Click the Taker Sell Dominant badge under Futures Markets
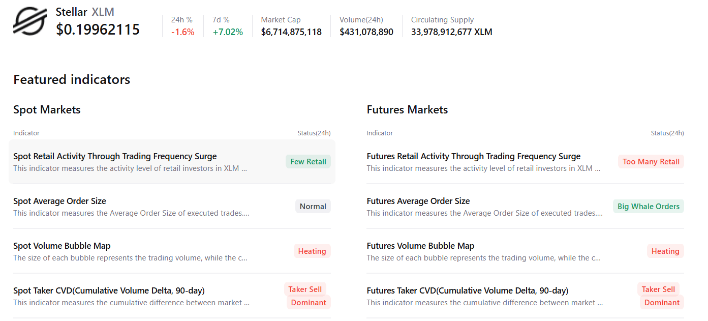This screenshot has width=708, height=321. pos(661,296)
